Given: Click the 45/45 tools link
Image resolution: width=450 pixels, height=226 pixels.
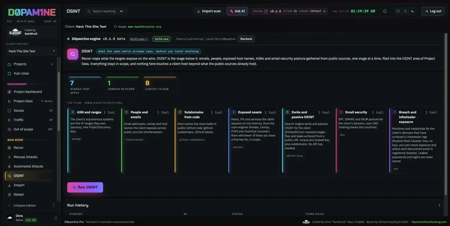Looking at the screenshot, I should click(139, 39).
